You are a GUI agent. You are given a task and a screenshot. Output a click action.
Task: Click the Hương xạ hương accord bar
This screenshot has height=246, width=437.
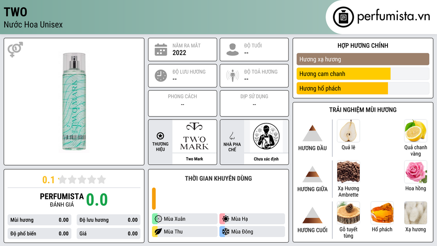click(363, 59)
